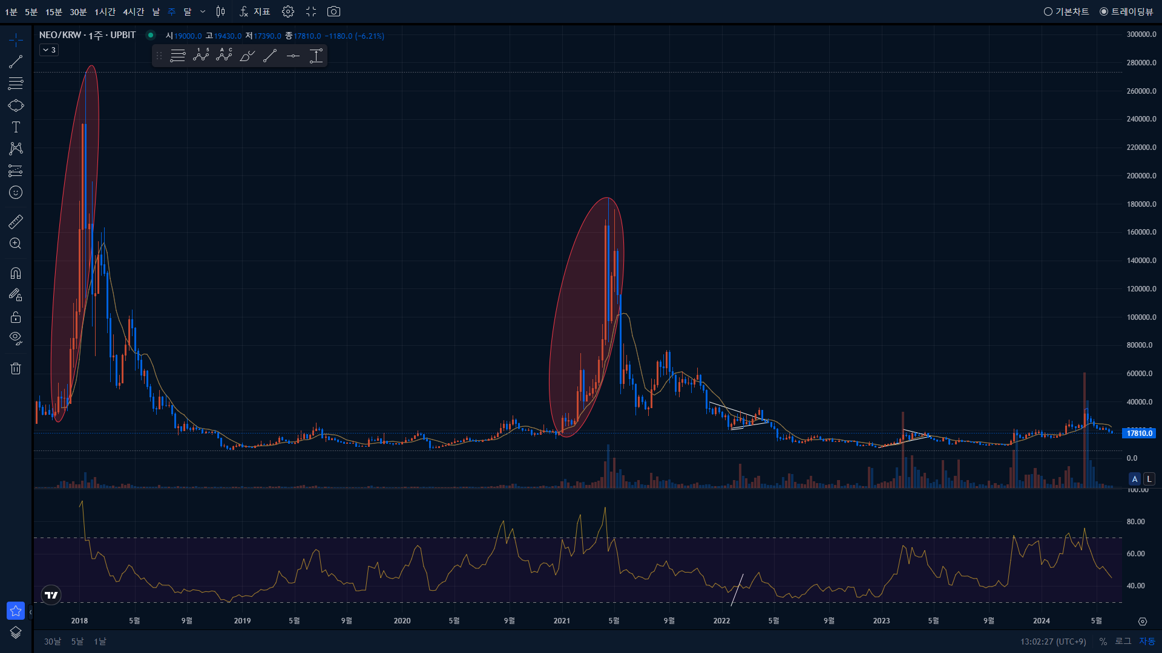Open candlestick chart type selector
The height and width of the screenshot is (653, 1162).
[220, 11]
